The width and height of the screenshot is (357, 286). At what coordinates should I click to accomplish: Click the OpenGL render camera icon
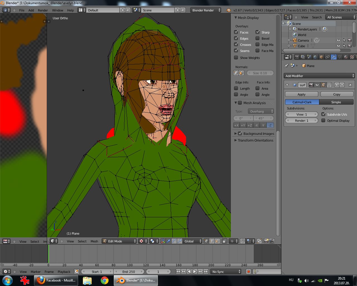pos(266,241)
